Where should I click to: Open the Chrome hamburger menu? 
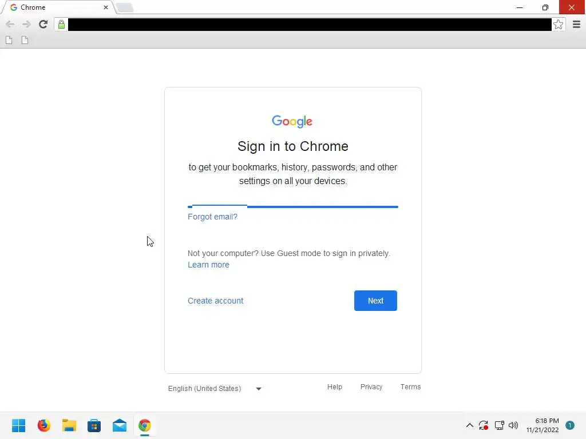tap(576, 25)
